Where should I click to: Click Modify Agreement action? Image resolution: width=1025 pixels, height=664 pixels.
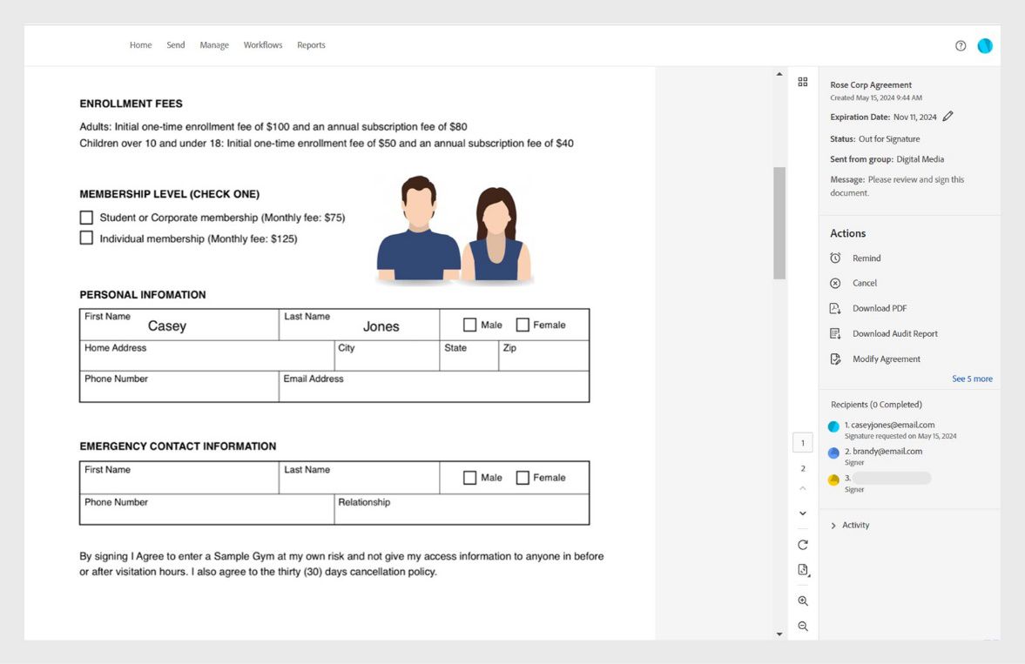pyautogui.click(x=886, y=359)
